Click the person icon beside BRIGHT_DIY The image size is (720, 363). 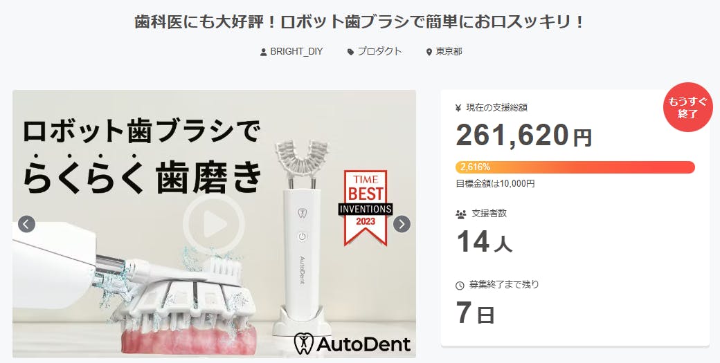pos(263,53)
